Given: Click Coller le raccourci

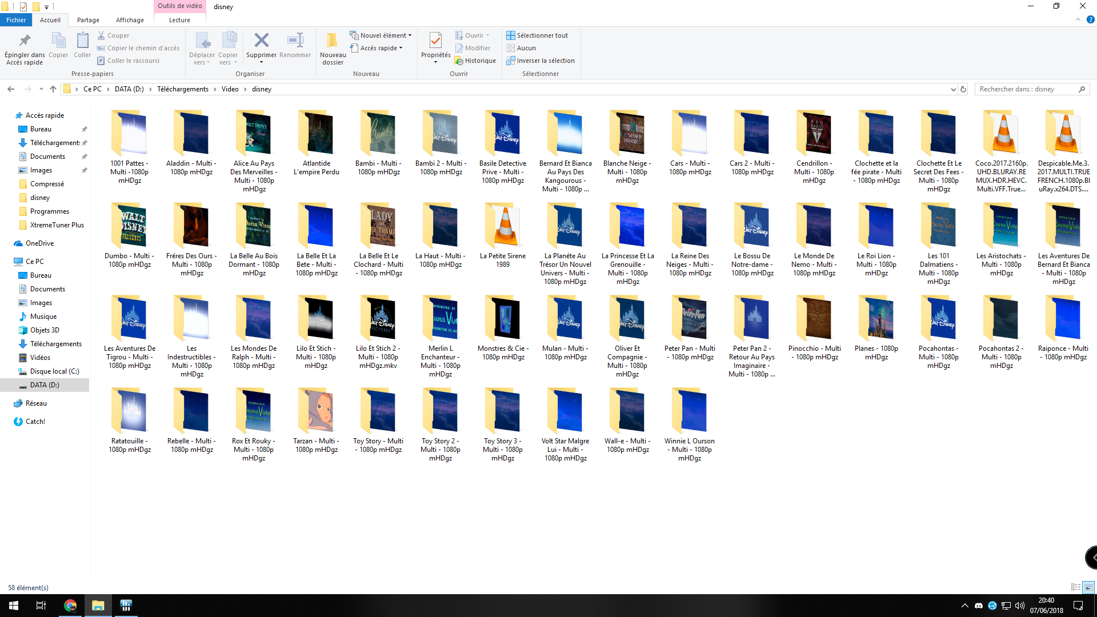Looking at the screenshot, I should click(128, 61).
